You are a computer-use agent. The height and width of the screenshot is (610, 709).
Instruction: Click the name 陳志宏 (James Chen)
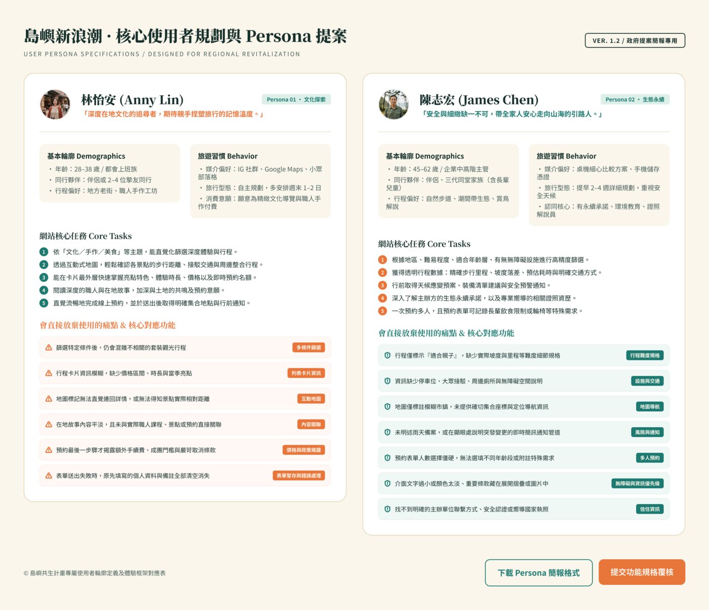pos(479,100)
